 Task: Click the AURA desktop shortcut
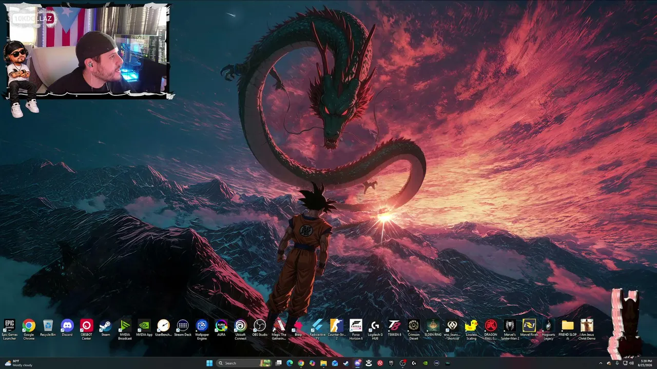(221, 328)
